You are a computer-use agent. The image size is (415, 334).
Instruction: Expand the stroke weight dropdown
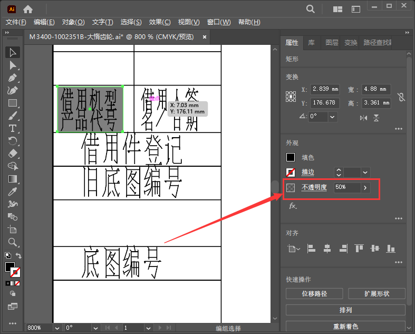click(x=365, y=172)
